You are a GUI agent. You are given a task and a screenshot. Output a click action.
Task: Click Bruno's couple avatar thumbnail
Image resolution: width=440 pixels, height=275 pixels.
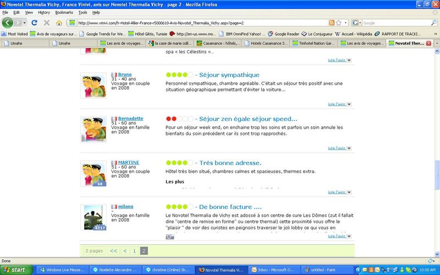(94, 86)
